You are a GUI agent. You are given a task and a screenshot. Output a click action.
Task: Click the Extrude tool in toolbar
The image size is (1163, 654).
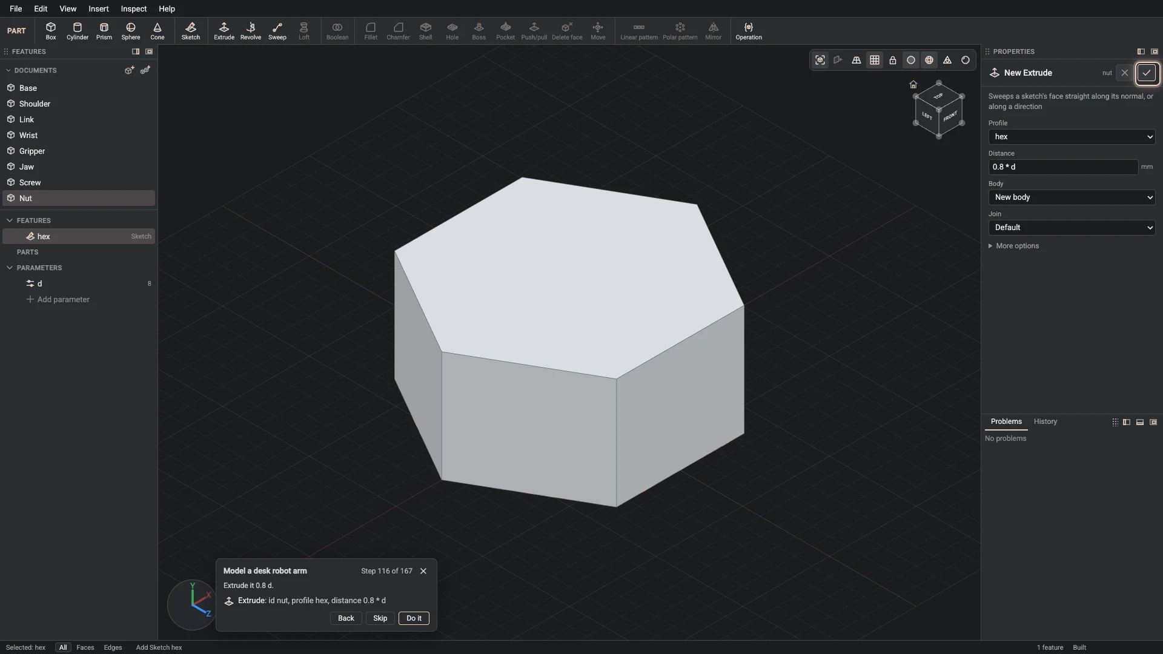pyautogui.click(x=224, y=31)
